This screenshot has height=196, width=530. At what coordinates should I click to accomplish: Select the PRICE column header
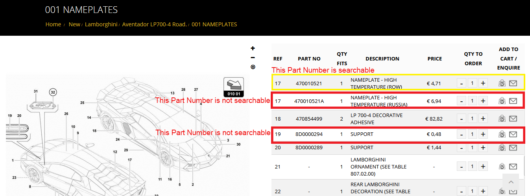(x=435, y=59)
